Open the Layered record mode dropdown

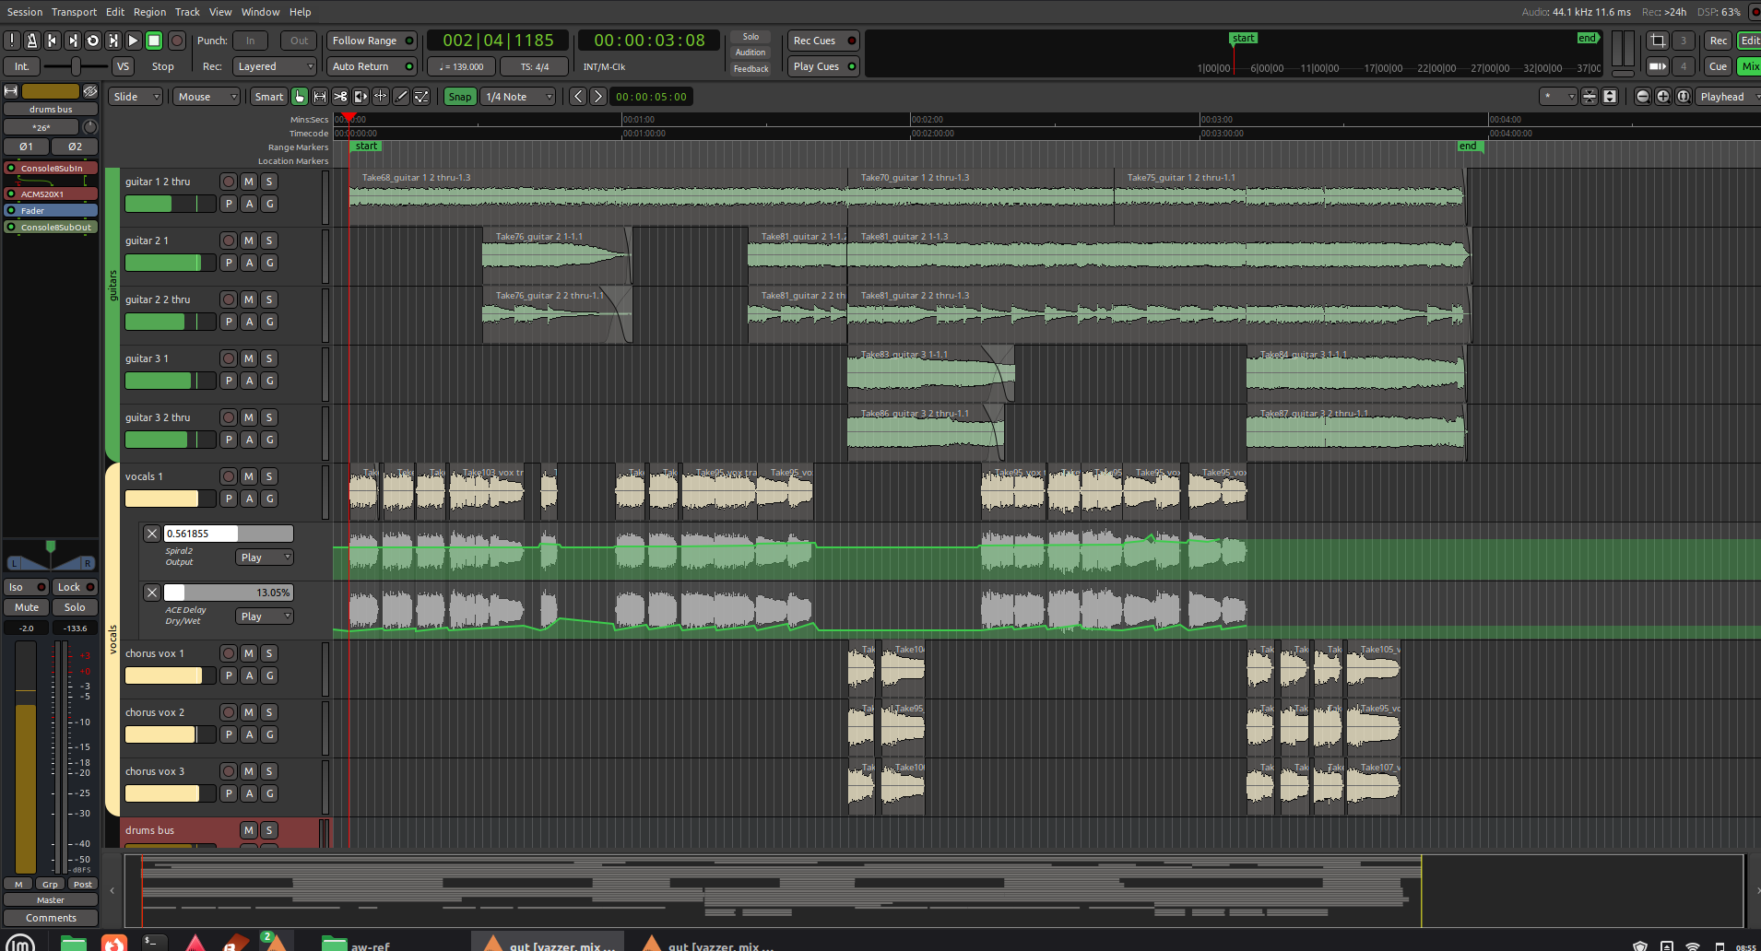pos(274,66)
